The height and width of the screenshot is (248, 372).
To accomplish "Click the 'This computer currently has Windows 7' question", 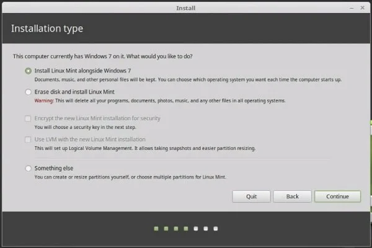I will [x=102, y=56].
